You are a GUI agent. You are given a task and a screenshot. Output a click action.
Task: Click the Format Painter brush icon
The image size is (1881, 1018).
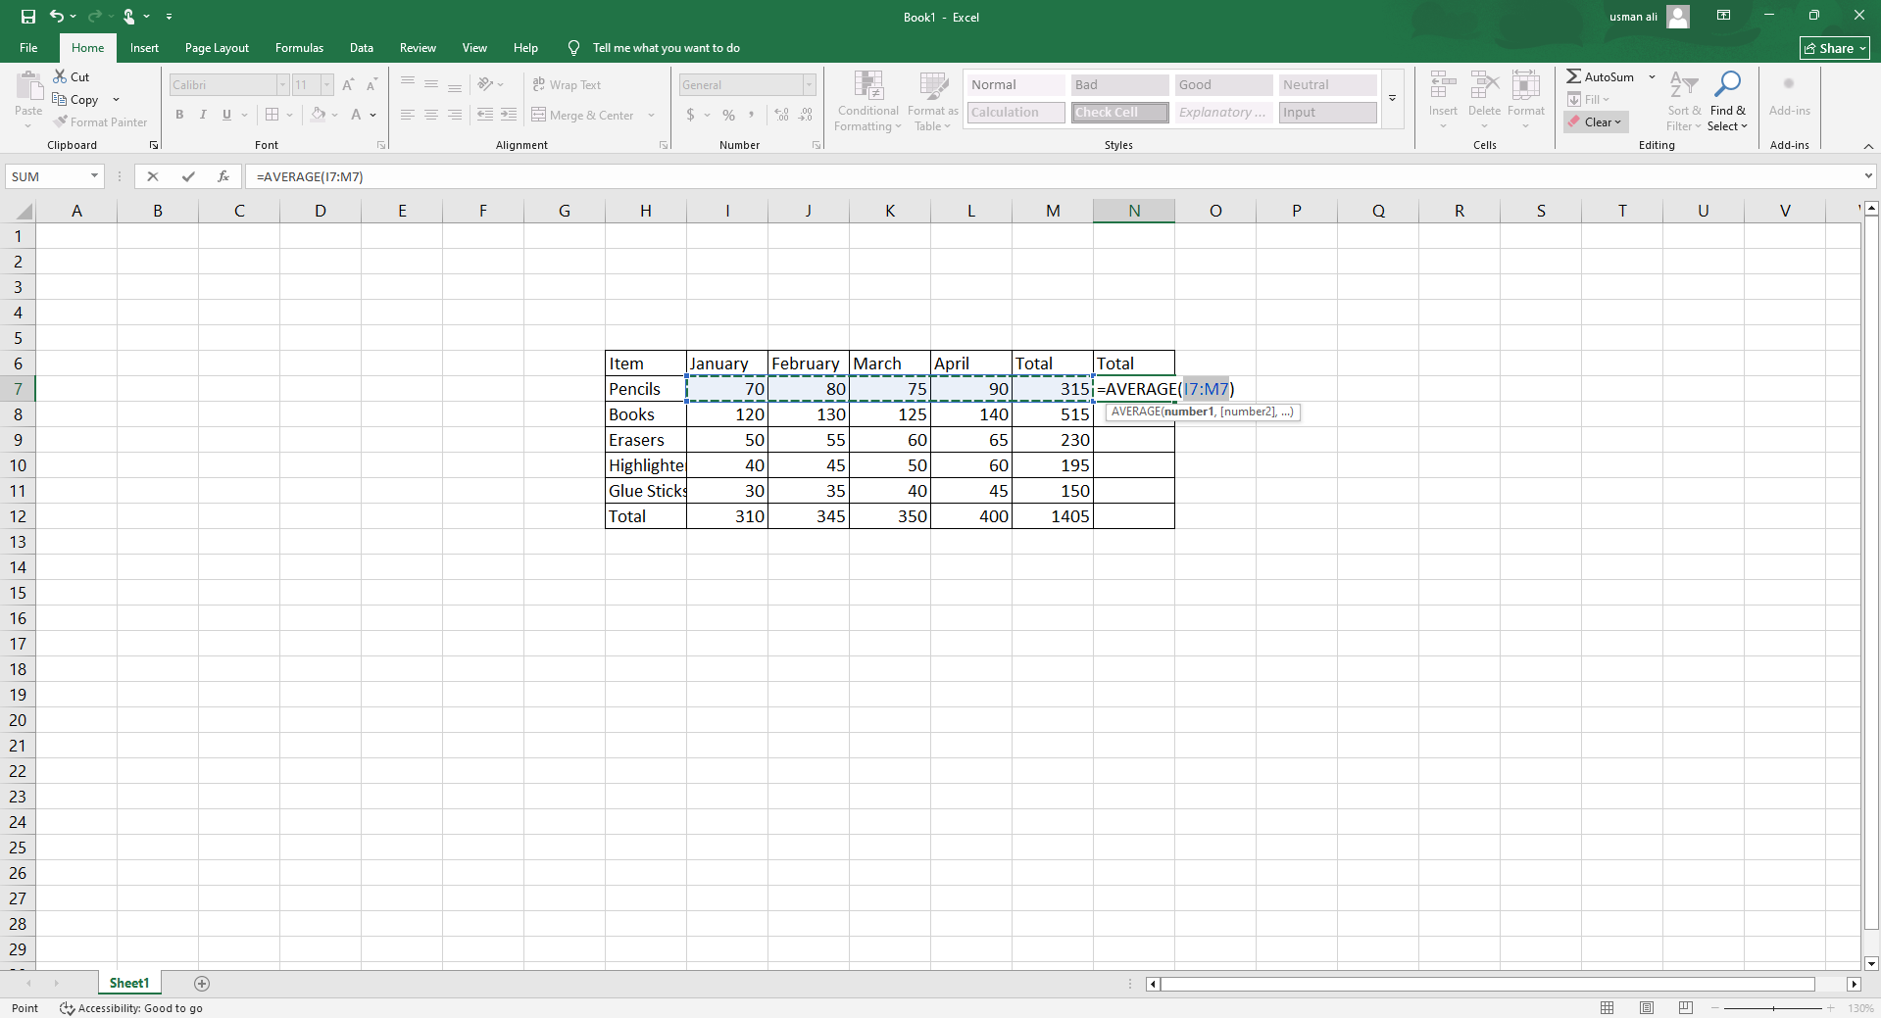(61, 121)
